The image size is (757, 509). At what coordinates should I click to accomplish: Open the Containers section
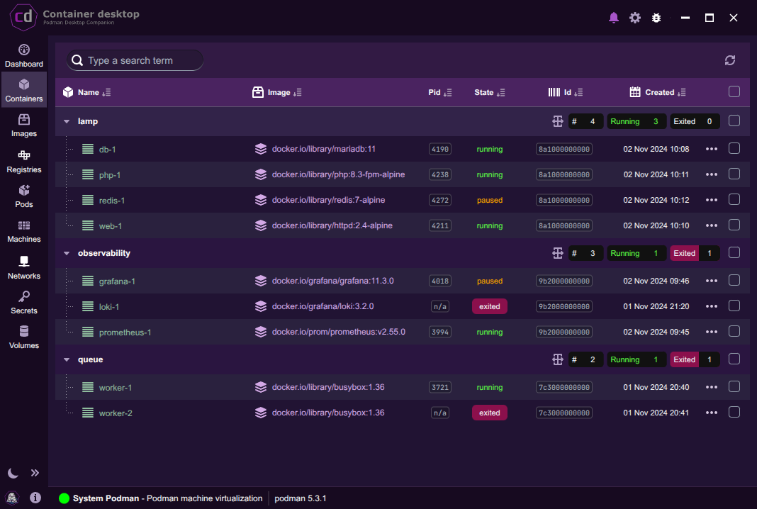23,90
